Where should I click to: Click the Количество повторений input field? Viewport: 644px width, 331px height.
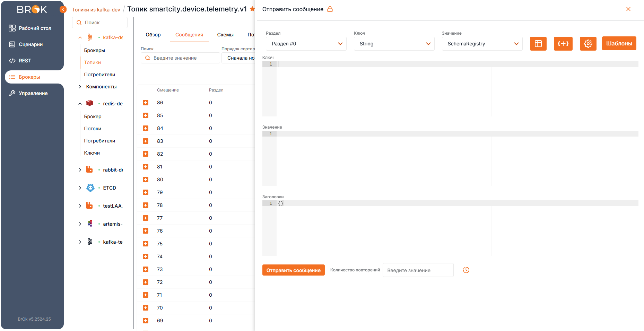418,270
